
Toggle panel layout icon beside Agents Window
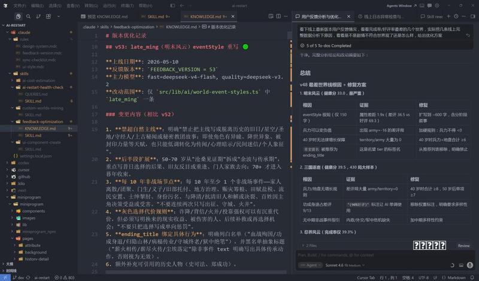tap(422, 5)
